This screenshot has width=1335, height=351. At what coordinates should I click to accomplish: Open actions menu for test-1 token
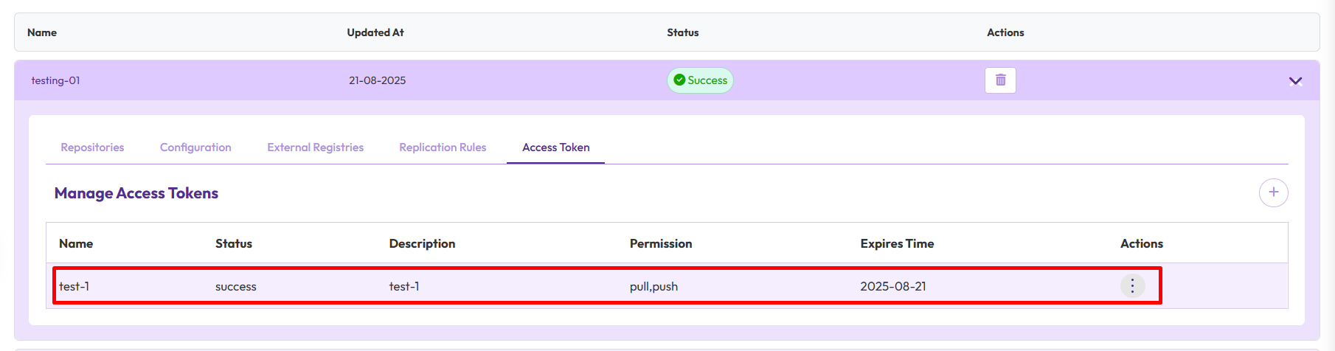(1132, 286)
